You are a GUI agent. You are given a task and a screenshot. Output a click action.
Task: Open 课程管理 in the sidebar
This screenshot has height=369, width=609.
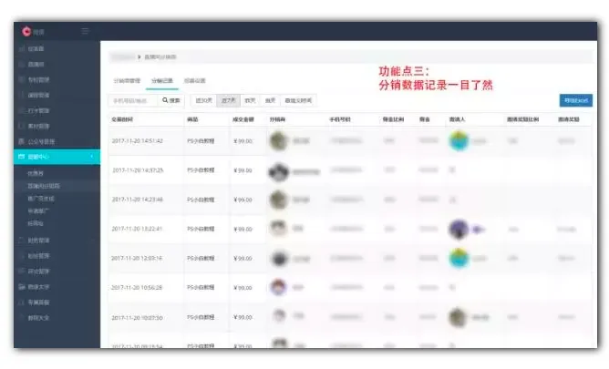tap(38, 95)
